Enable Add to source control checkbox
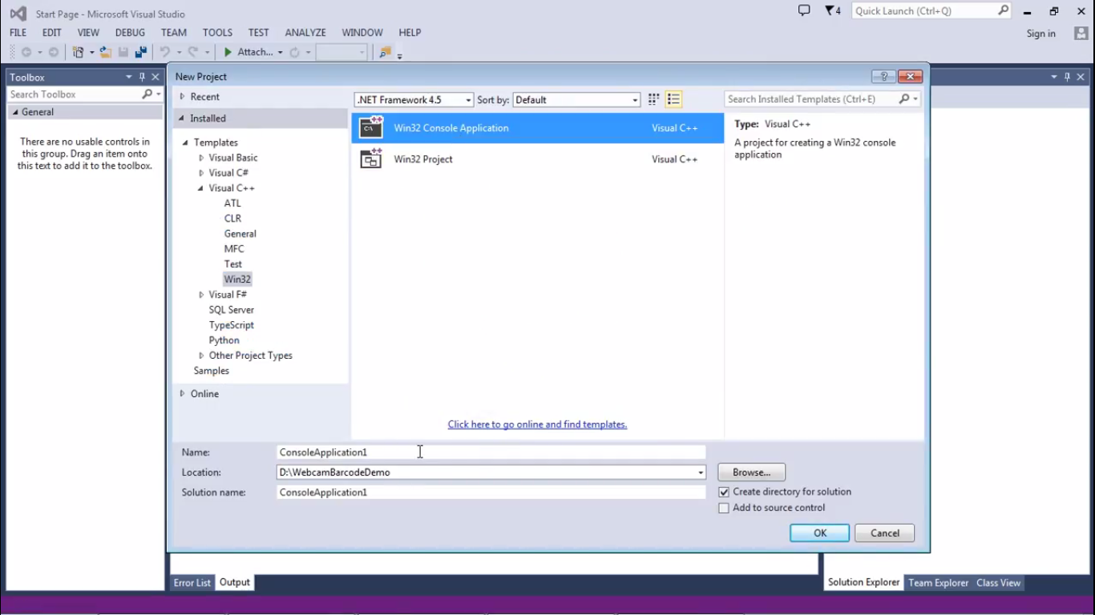The width and height of the screenshot is (1095, 615). click(724, 508)
